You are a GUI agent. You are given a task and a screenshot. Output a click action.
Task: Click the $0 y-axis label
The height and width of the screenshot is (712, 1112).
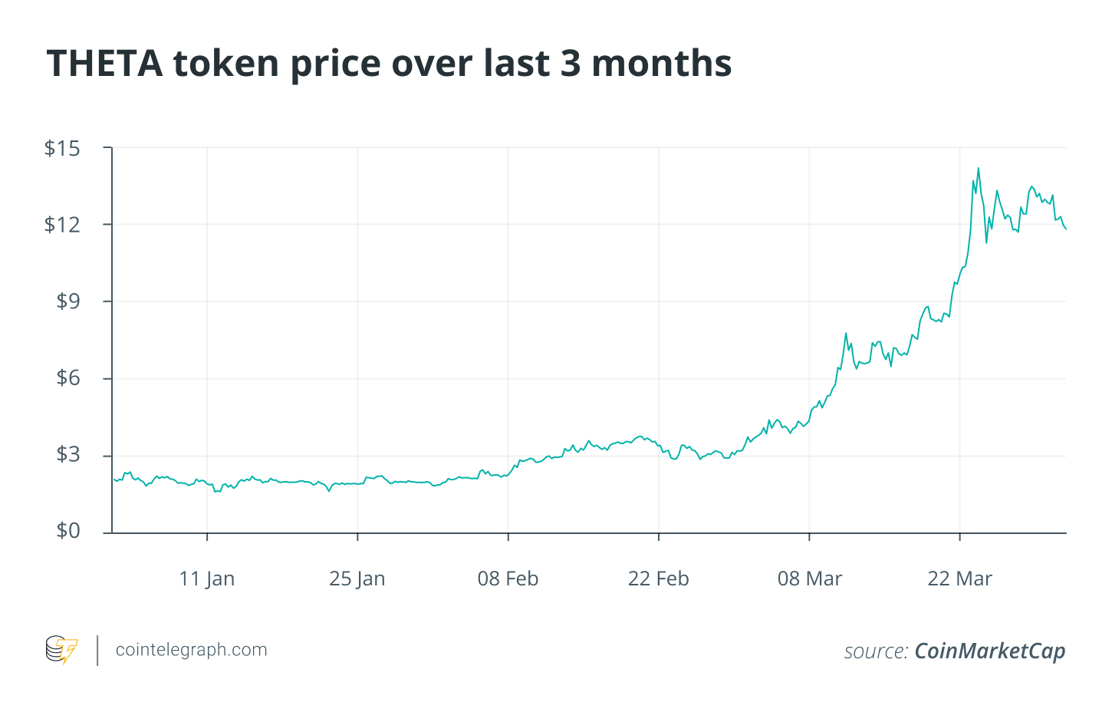click(x=67, y=531)
